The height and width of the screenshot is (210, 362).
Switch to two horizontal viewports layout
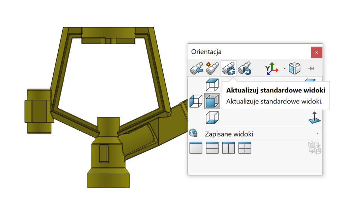pos(212,148)
